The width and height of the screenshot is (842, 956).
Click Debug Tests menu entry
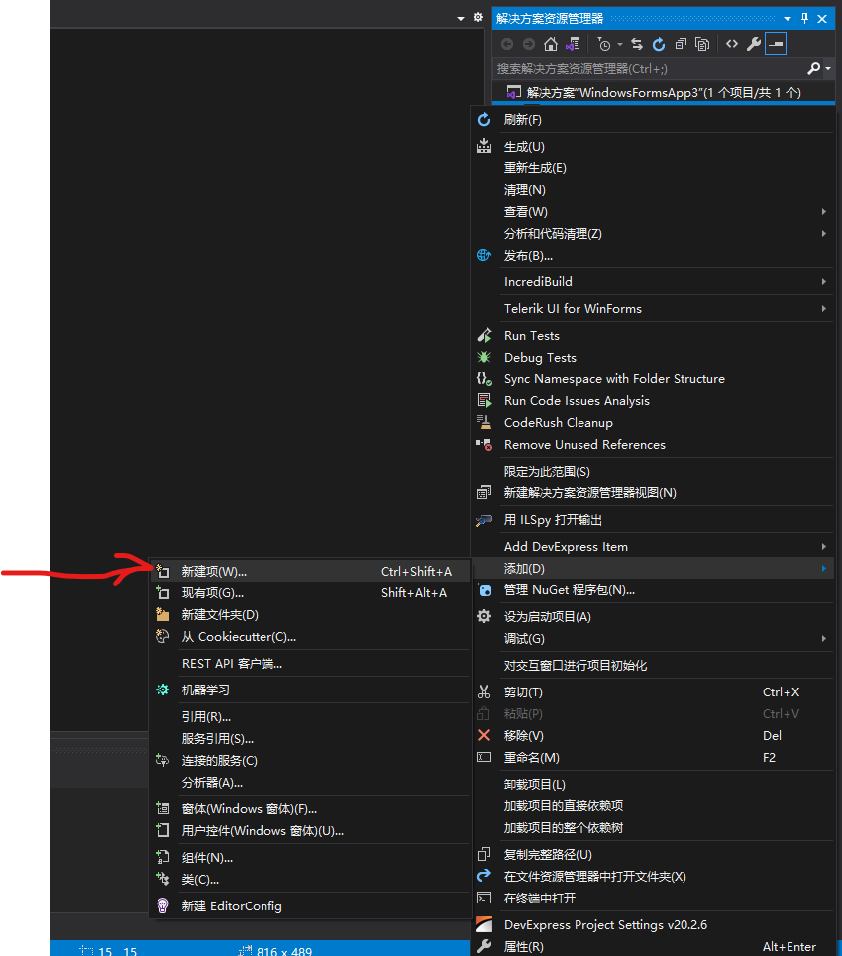tap(653, 358)
